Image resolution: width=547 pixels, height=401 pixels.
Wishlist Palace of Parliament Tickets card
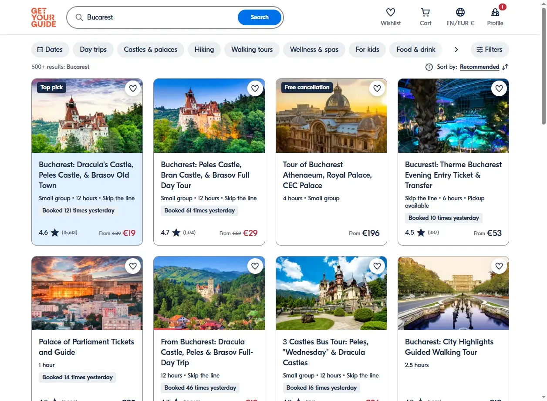(133, 266)
